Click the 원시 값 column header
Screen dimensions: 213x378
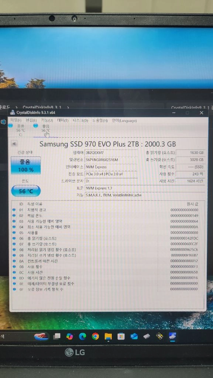tap(193, 204)
